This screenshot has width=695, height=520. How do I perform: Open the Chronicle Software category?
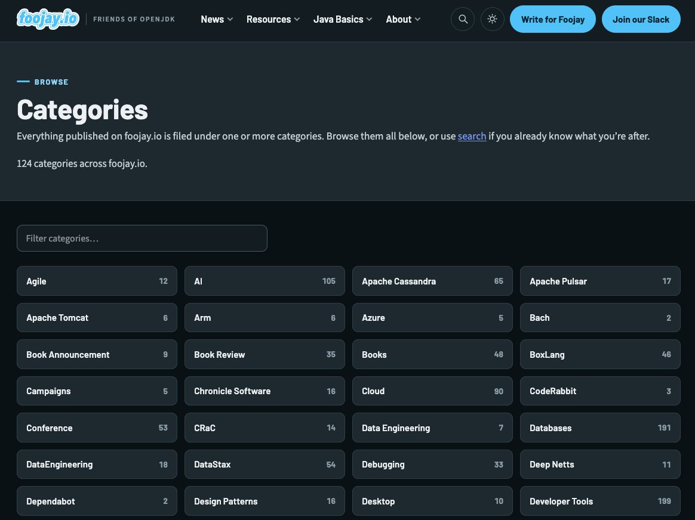[265, 391]
